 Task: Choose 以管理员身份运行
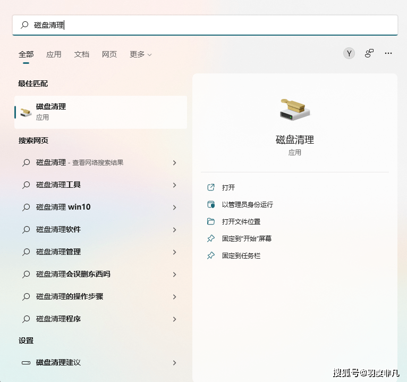[x=248, y=204]
